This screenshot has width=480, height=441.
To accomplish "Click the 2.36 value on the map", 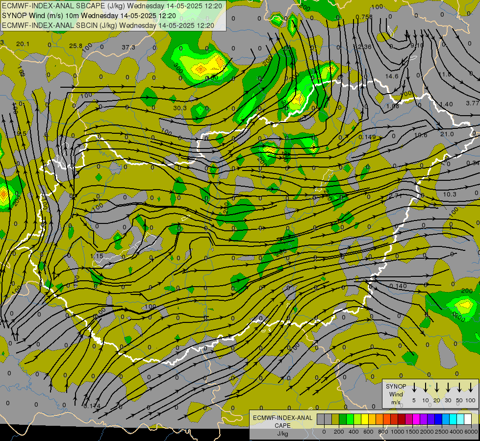I will pyautogui.click(x=365, y=47).
